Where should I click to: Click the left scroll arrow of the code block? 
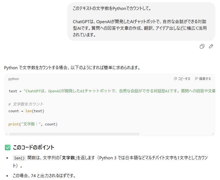point(6,134)
